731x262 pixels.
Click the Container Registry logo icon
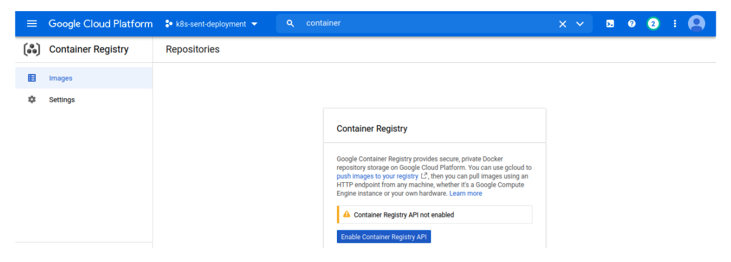32,50
